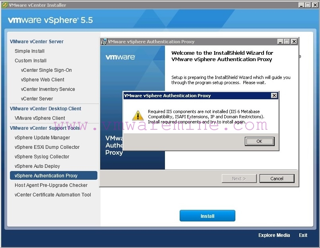This screenshot has width=320, height=248.
Task: Maximize the VMware vCenter Installer window
Action: [308, 5]
